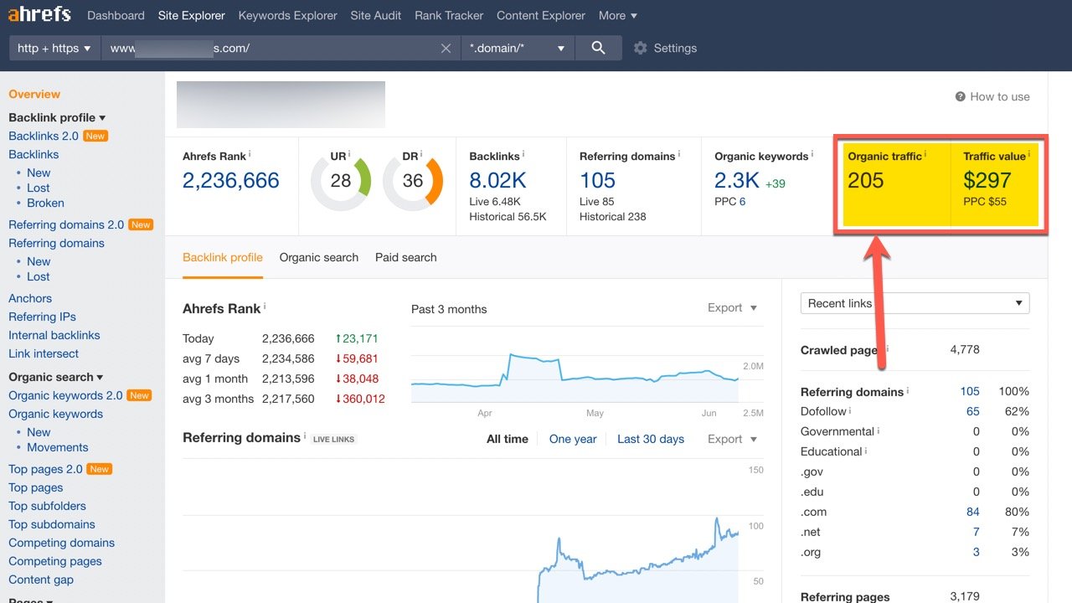
Task: Open the http + https protocol dropdown
Action: pos(54,48)
